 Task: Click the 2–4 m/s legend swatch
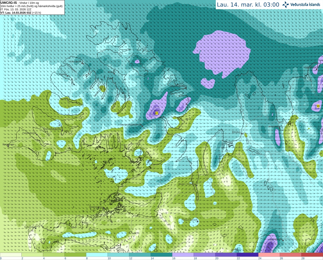coord(32,255)
